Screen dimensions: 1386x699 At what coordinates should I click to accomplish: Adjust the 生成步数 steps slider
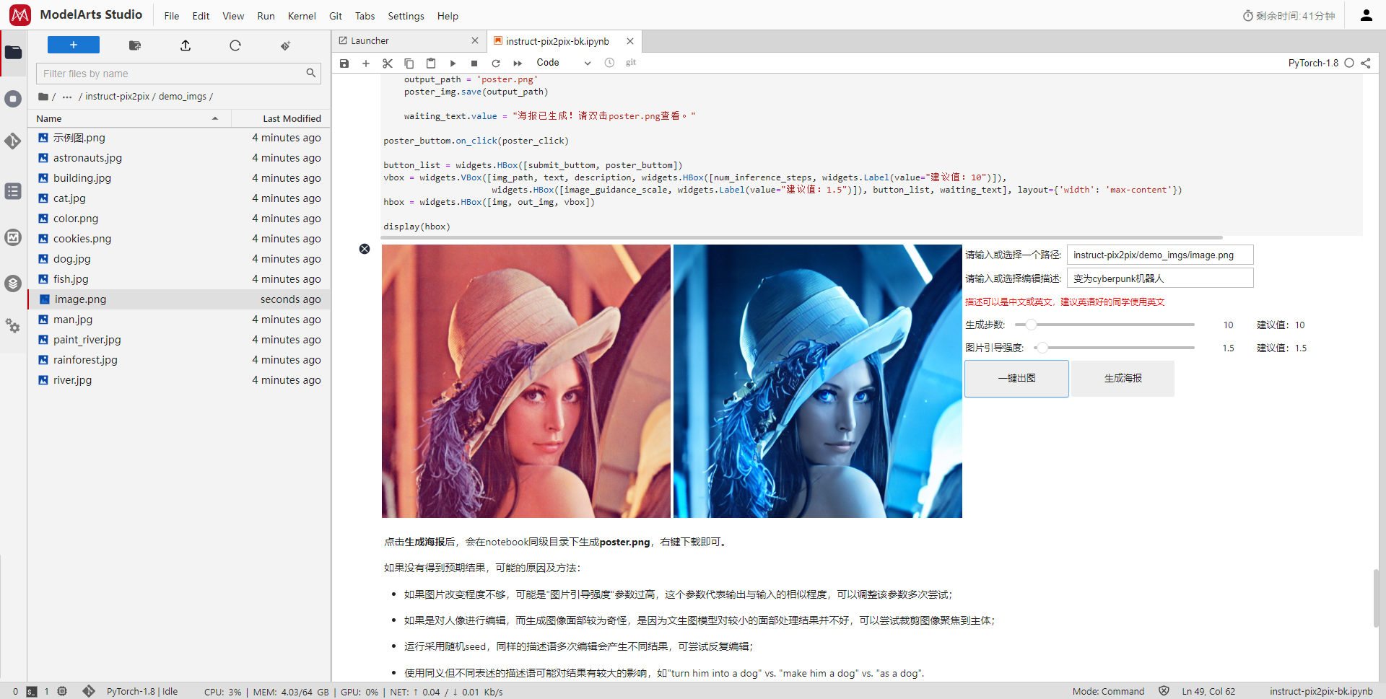coord(1104,325)
